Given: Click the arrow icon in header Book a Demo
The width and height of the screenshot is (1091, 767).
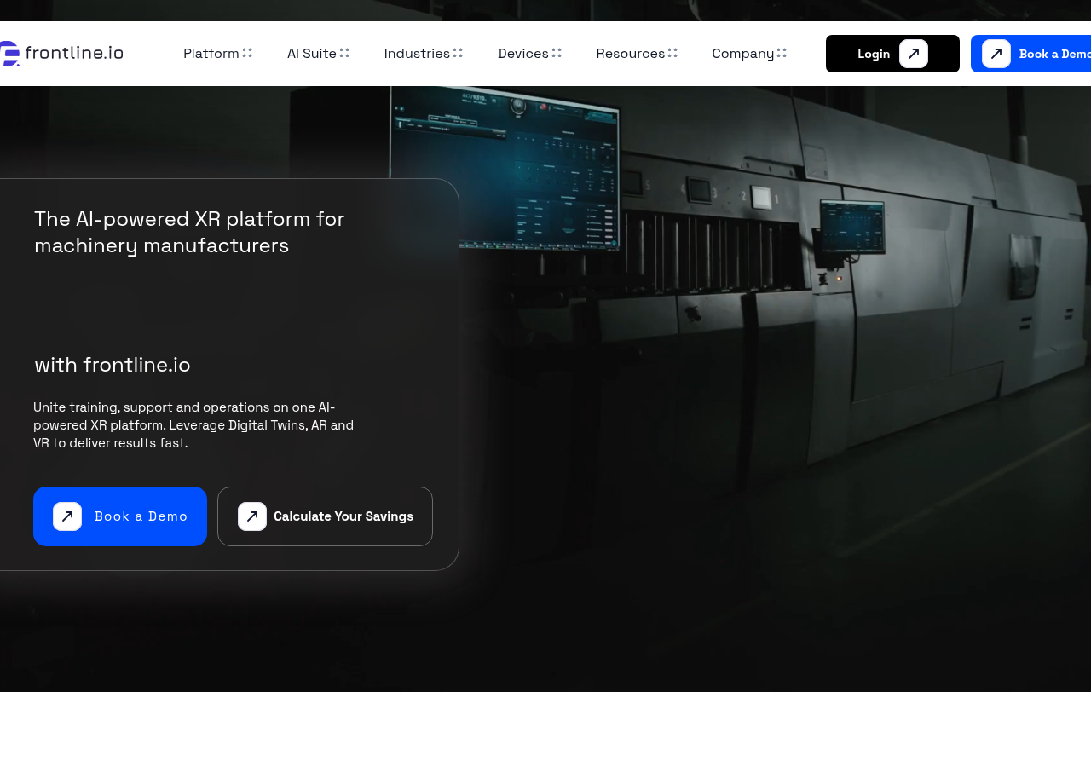Looking at the screenshot, I should [996, 54].
